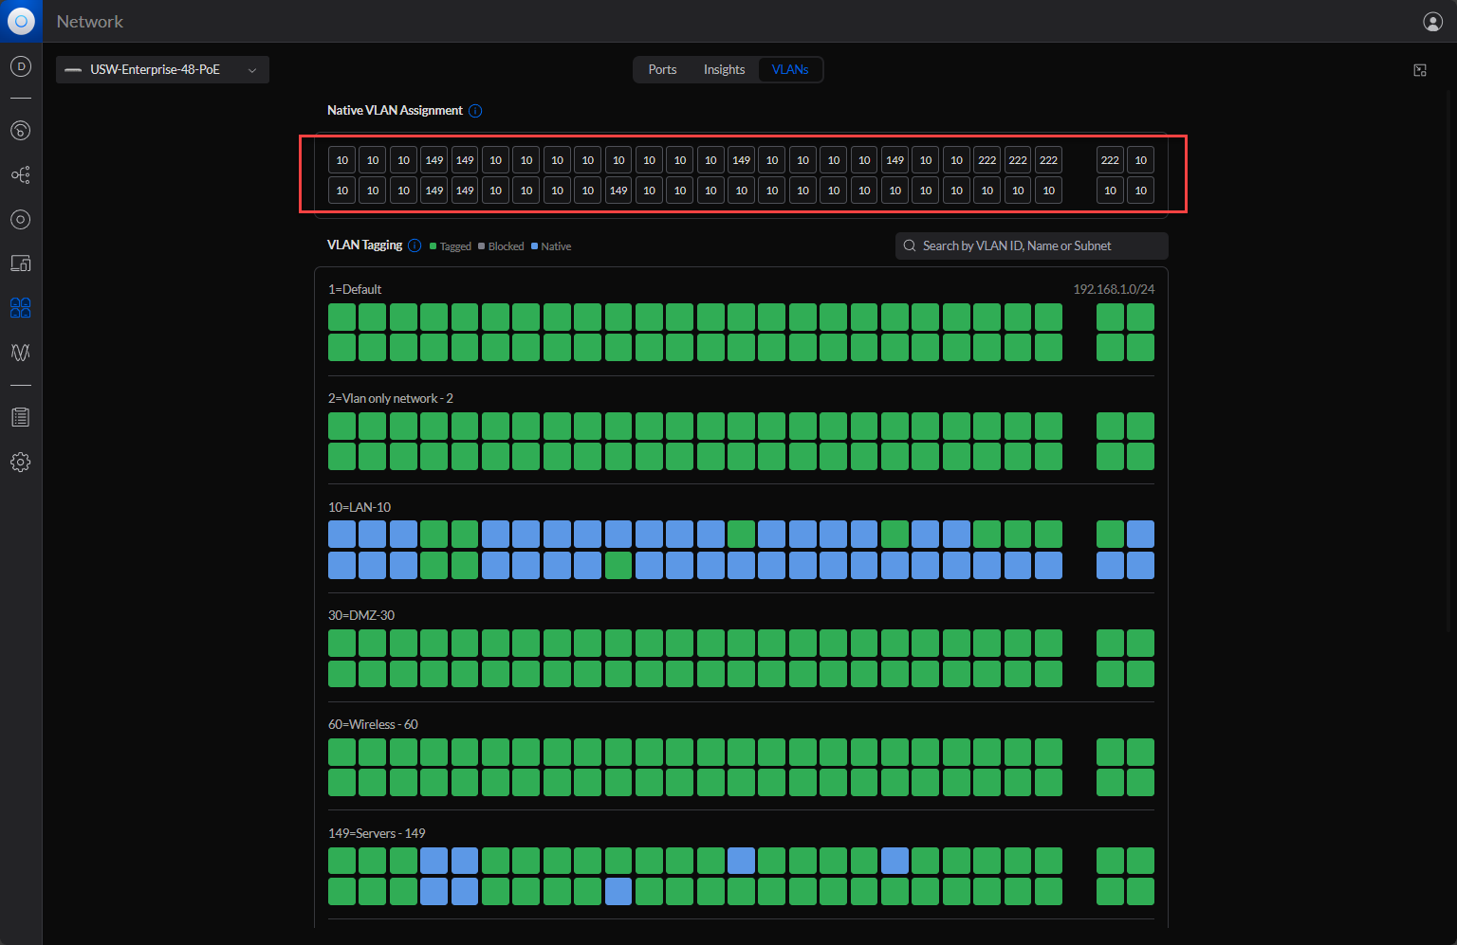Open Client Devices page in sidebar
Image resolution: width=1457 pixels, height=945 pixels.
21,264
